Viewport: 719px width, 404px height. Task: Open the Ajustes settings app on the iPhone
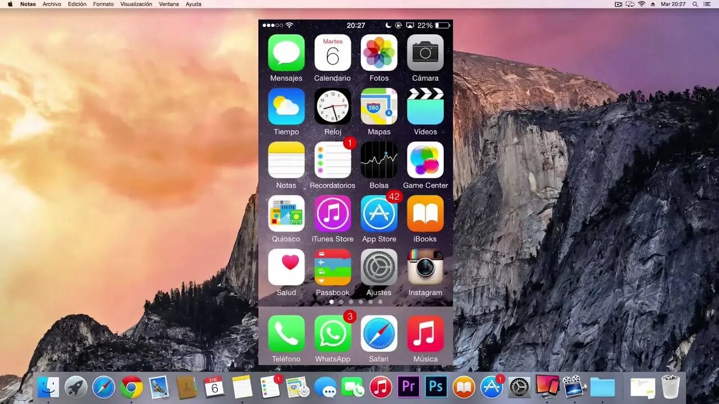379,267
